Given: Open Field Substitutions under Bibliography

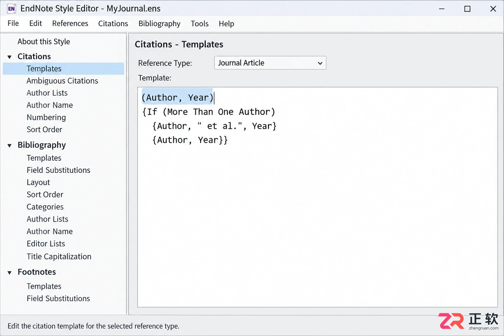Looking at the screenshot, I should pyautogui.click(x=58, y=170).
